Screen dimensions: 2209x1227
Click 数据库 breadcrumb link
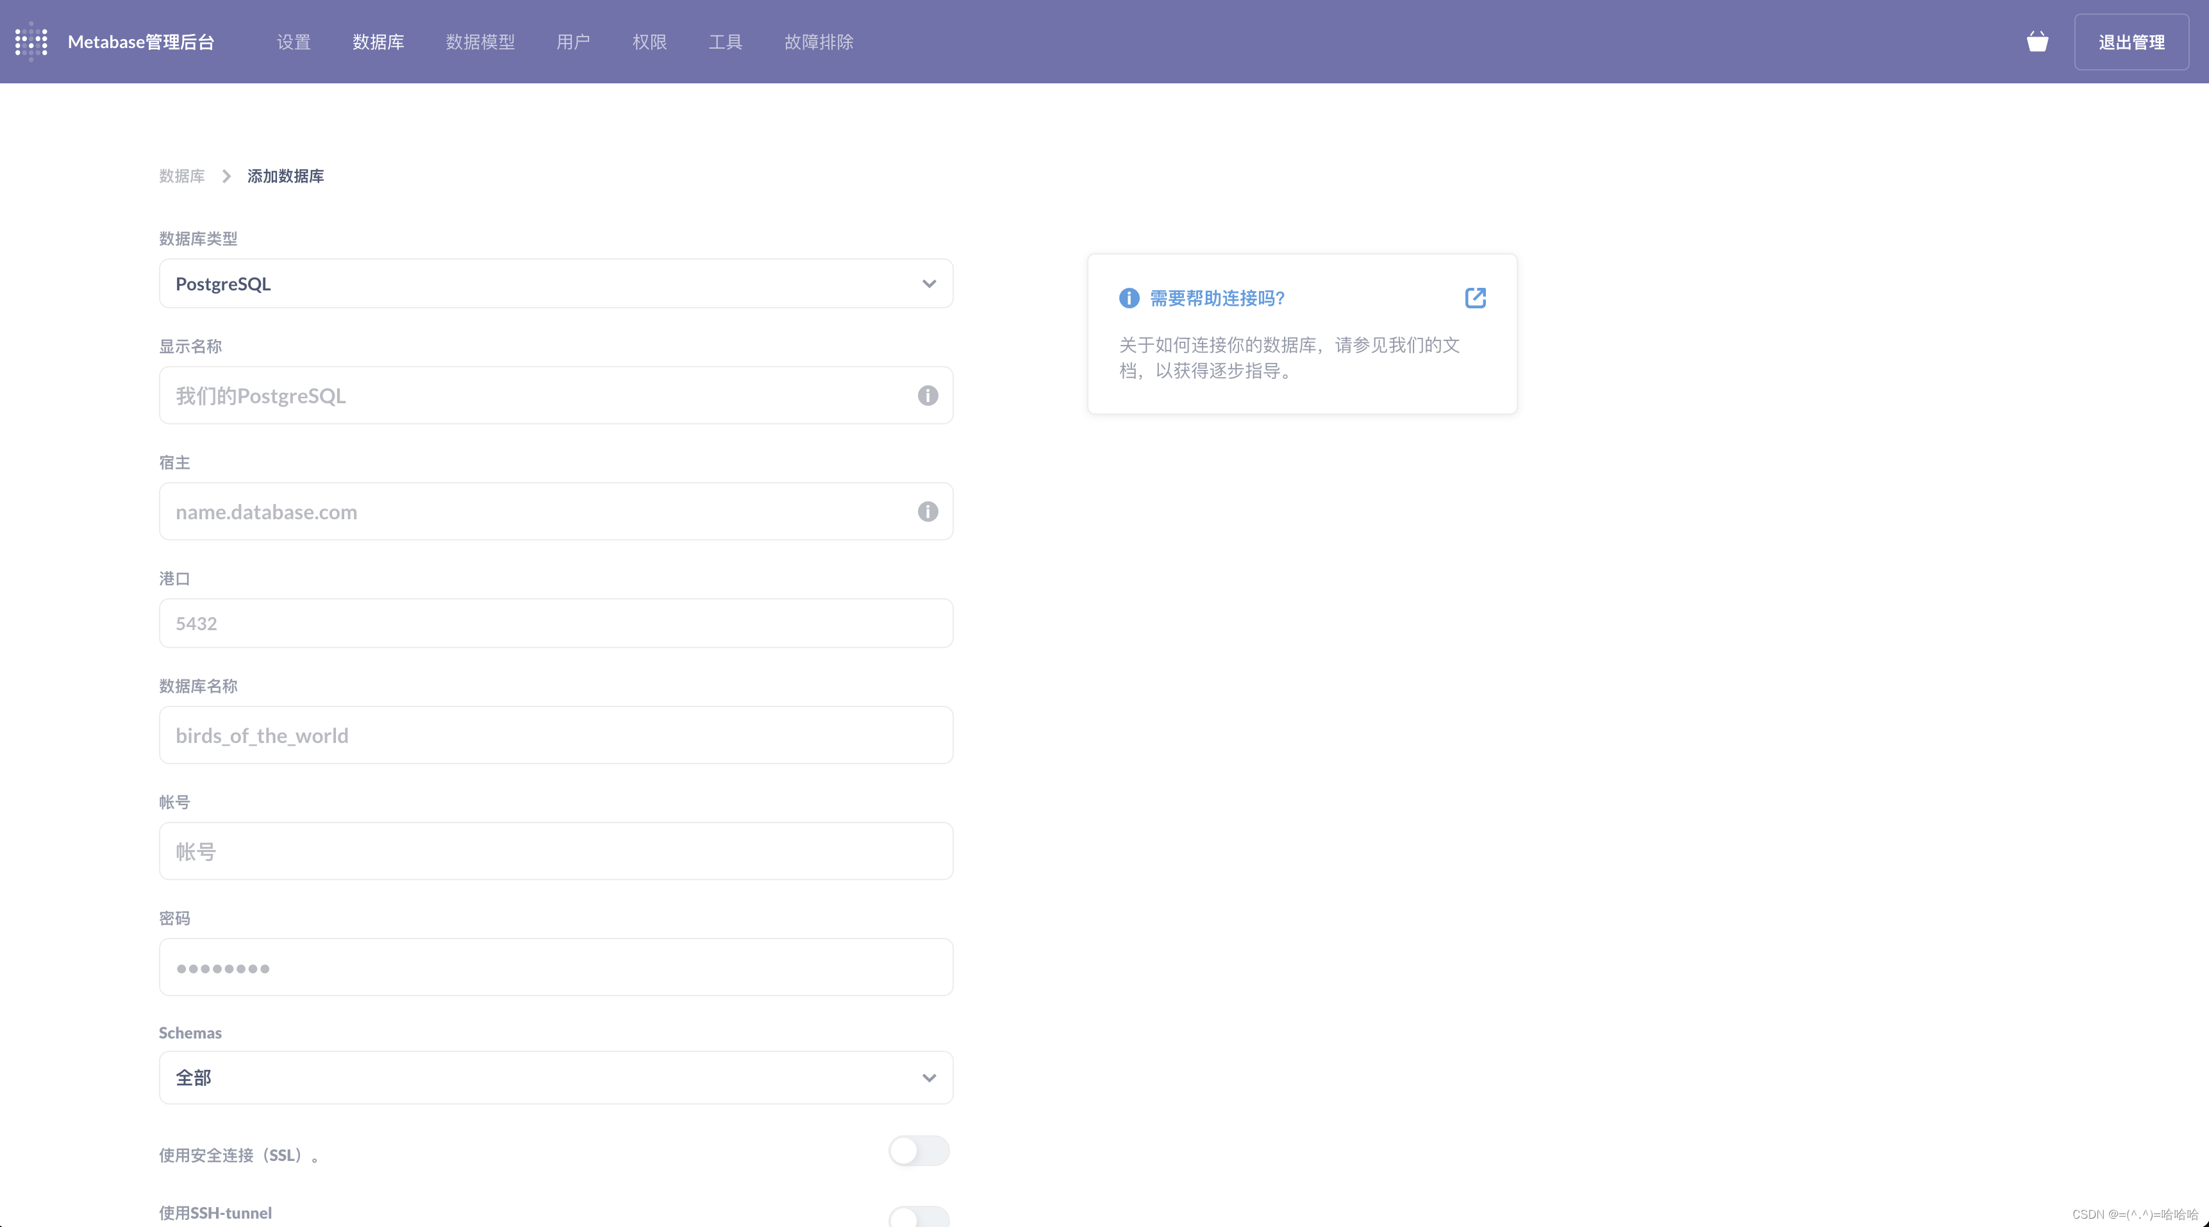pyautogui.click(x=182, y=176)
